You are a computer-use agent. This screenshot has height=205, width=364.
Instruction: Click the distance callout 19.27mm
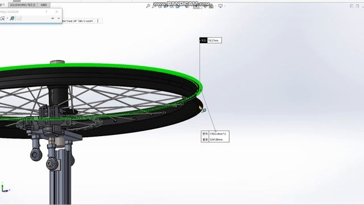click(210, 40)
